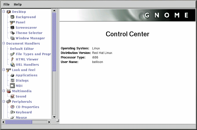Select Default Editor in the tree
Viewport: 197px width, 130px height.
(22, 49)
